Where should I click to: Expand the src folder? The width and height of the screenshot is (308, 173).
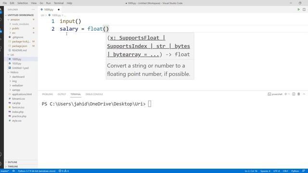pos(14,33)
